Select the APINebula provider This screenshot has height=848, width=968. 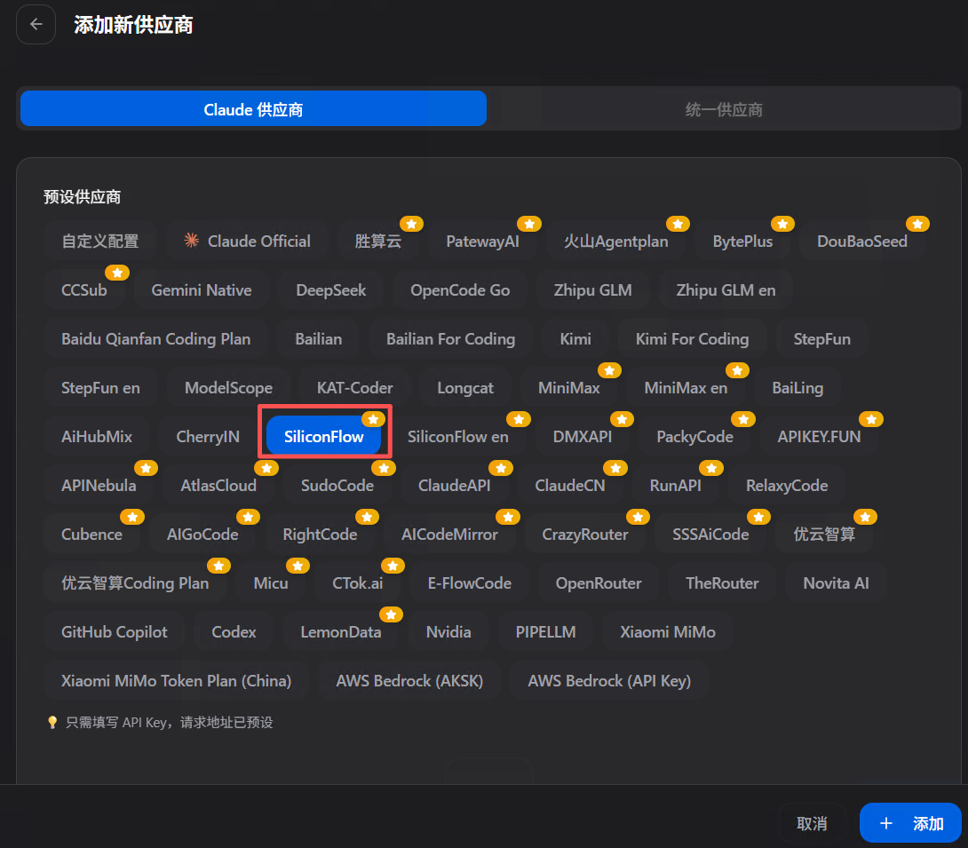[99, 485]
